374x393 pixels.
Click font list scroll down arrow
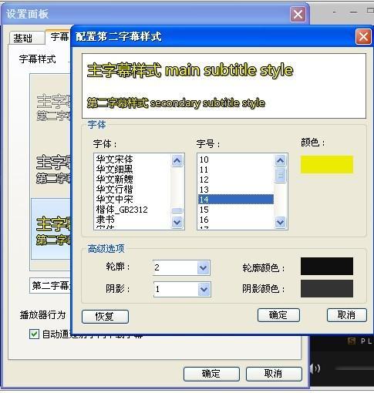[x=177, y=222]
